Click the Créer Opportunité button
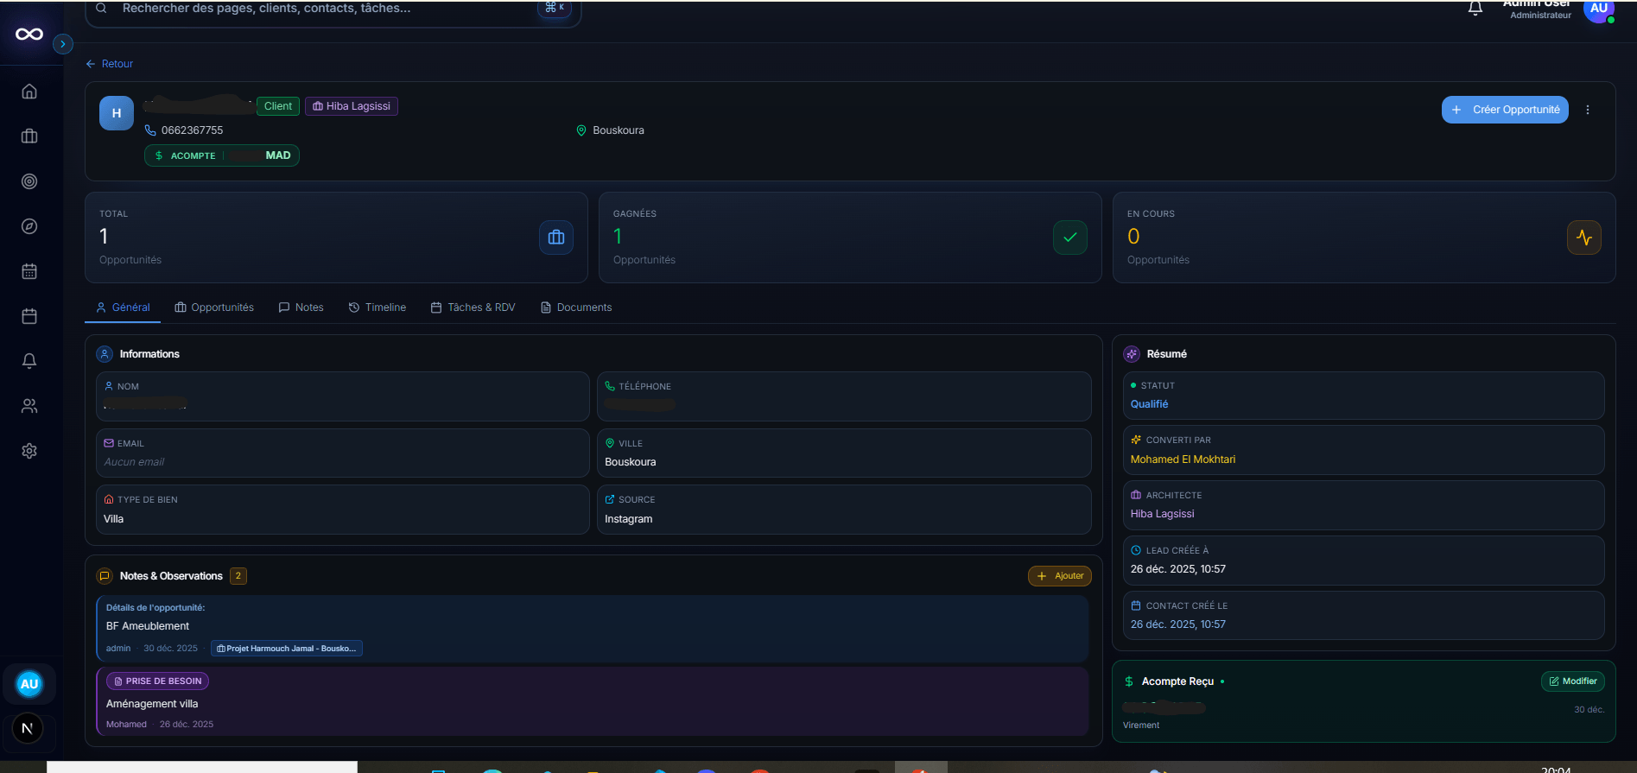 1505,110
